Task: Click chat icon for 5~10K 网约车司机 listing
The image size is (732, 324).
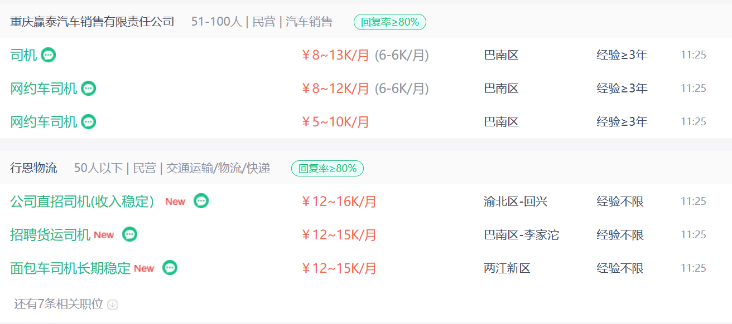Action: point(89,122)
